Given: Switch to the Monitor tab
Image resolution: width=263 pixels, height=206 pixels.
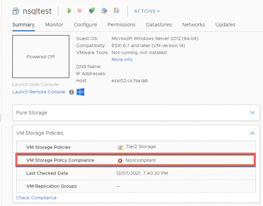Looking at the screenshot, I should point(54,25).
